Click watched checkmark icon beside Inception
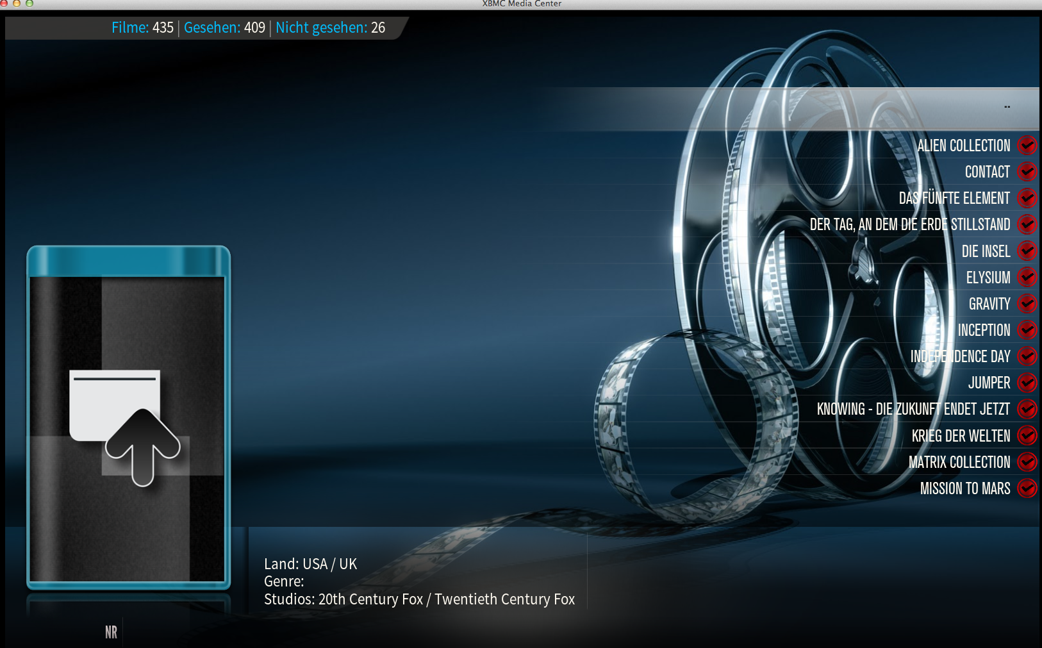The width and height of the screenshot is (1042, 648). 1027,329
